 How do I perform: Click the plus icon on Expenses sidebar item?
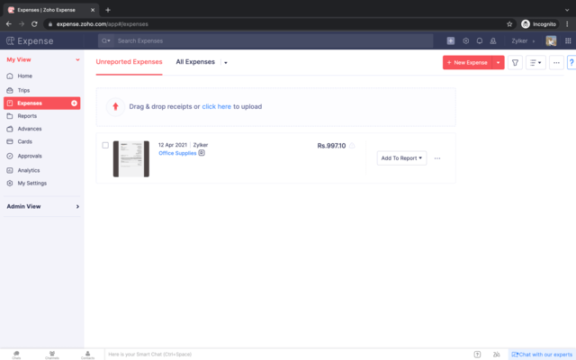pos(74,103)
